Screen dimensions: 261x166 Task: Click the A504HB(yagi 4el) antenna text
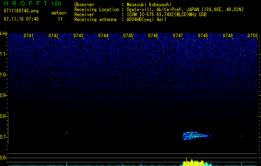coord(146,20)
